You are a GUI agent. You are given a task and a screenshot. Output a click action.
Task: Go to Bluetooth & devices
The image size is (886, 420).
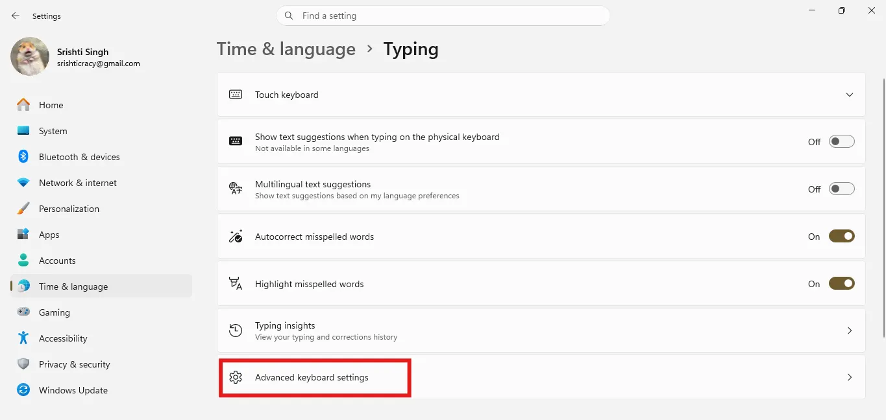(101, 157)
